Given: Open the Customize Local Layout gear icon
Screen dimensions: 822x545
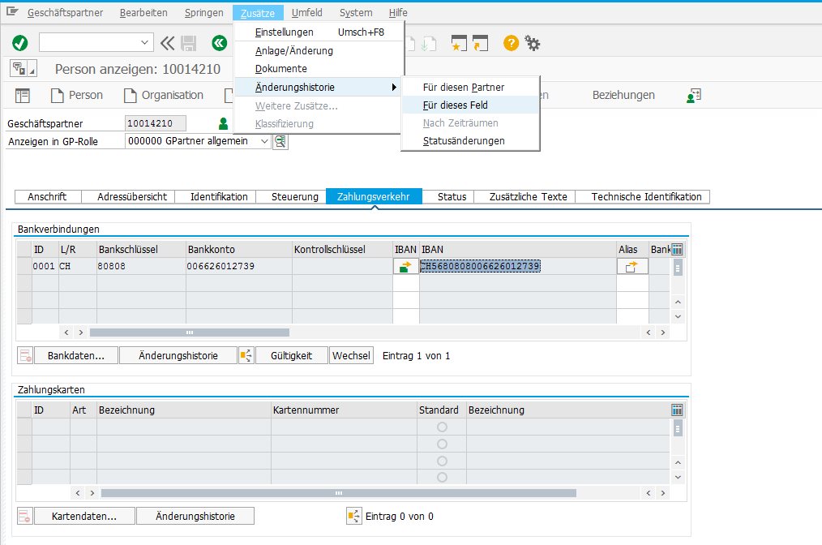Looking at the screenshot, I should 533,43.
